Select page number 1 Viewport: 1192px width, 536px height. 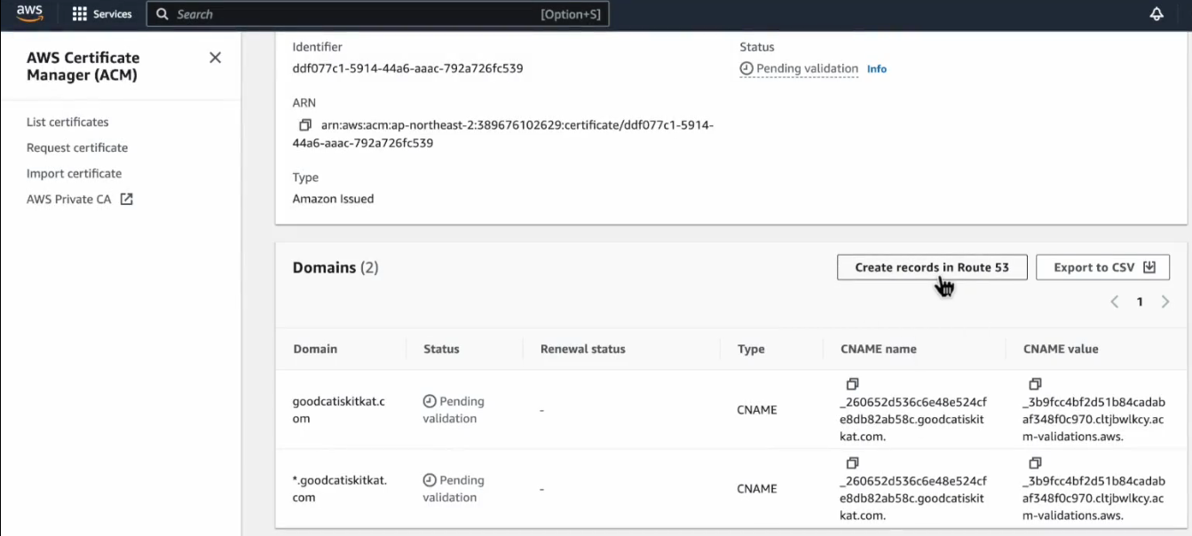tap(1140, 302)
